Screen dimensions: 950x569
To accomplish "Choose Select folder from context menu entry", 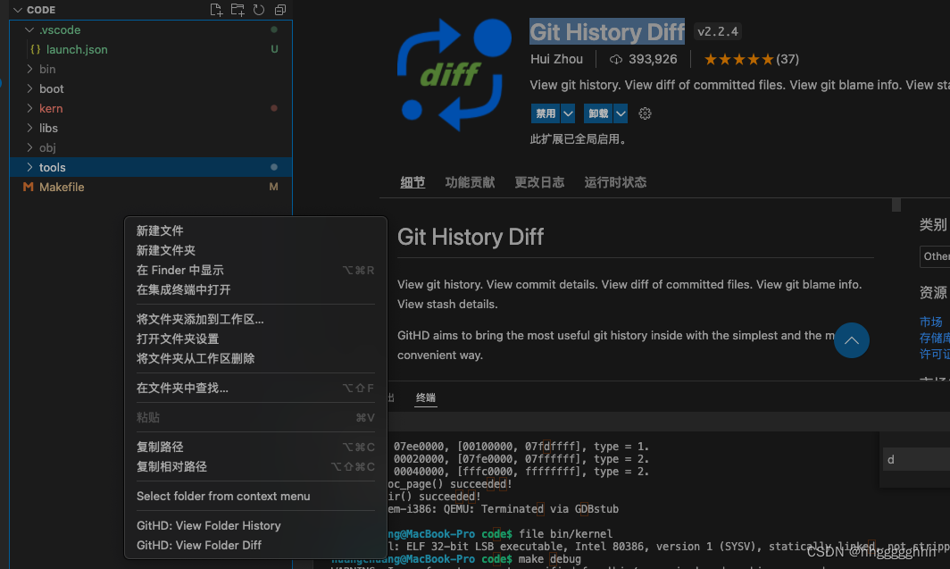I will [255, 497].
